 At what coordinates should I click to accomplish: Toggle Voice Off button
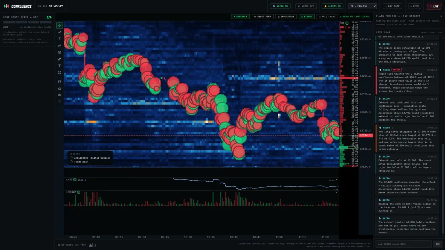[x=306, y=6]
